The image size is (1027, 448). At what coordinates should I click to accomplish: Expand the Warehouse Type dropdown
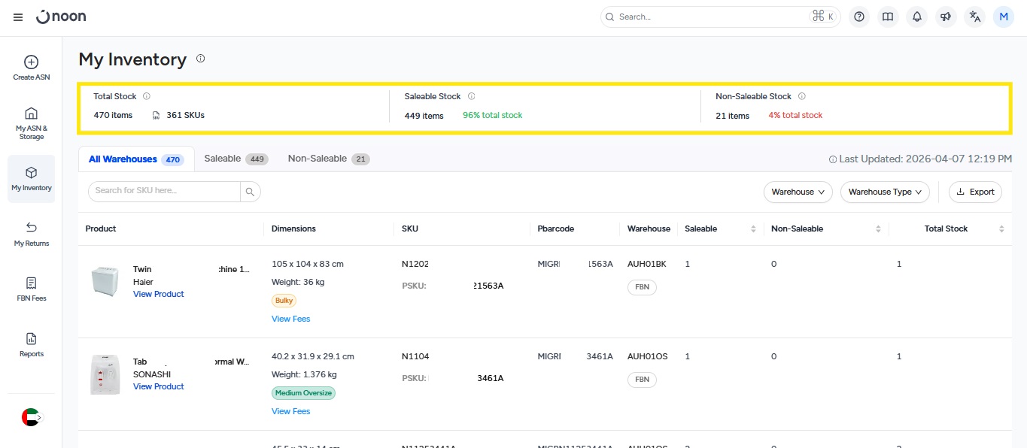(885, 192)
